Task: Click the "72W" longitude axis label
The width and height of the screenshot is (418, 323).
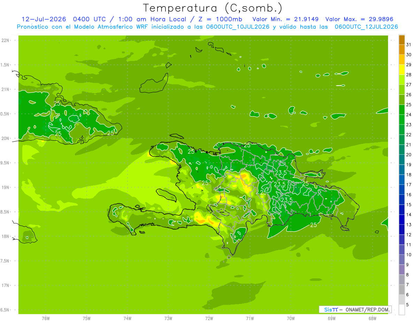Action: pos(209,318)
